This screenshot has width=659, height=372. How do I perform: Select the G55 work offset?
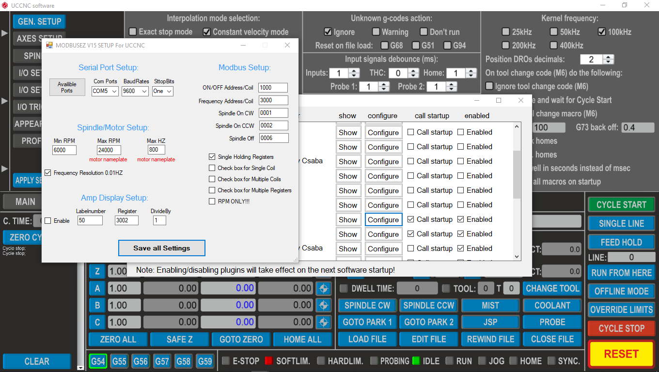[119, 361]
